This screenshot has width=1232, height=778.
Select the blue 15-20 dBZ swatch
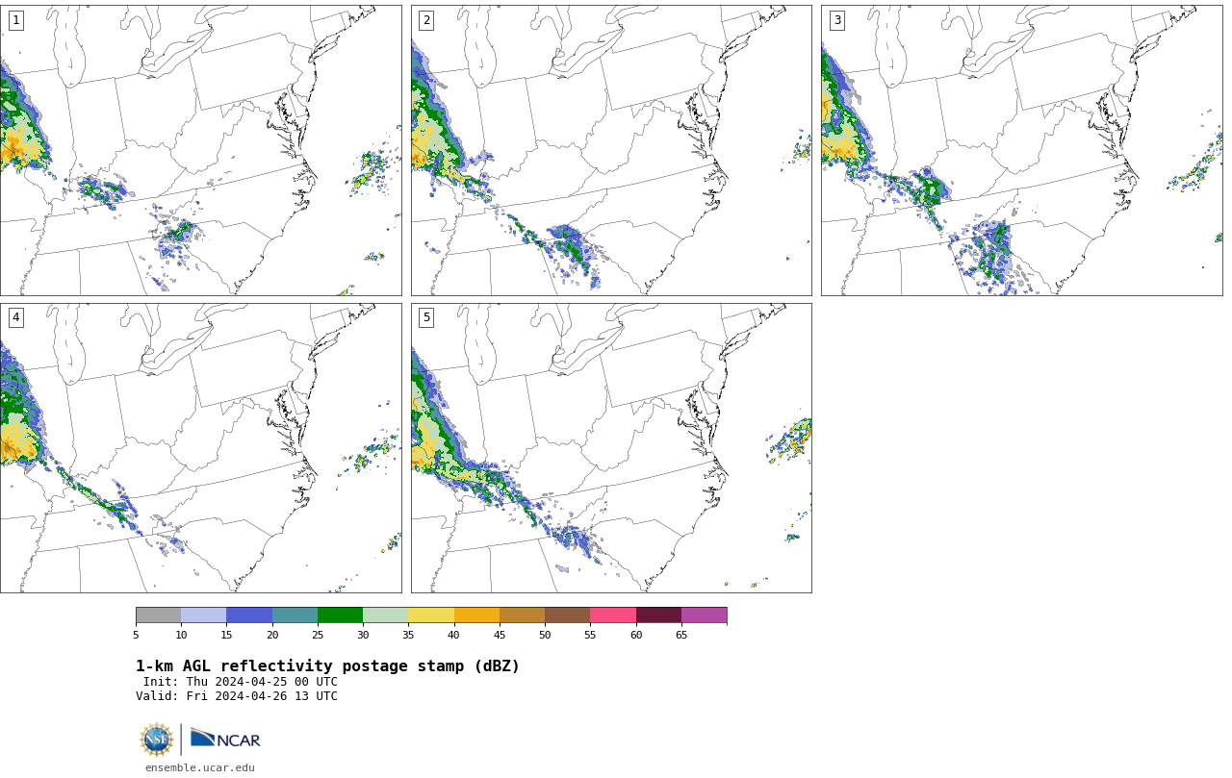click(x=249, y=615)
